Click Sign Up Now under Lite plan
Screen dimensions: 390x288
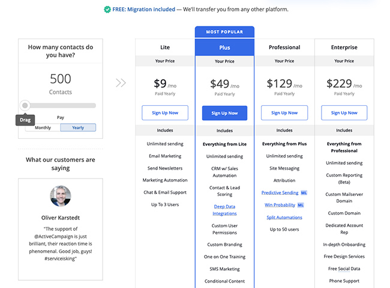pyautogui.click(x=165, y=113)
